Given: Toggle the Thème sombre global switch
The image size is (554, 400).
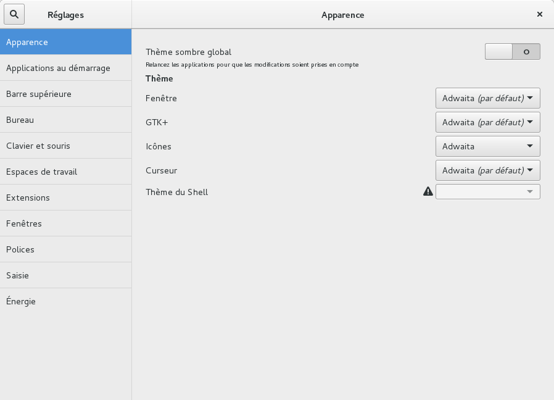Looking at the screenshot, I should click(512, 52).
